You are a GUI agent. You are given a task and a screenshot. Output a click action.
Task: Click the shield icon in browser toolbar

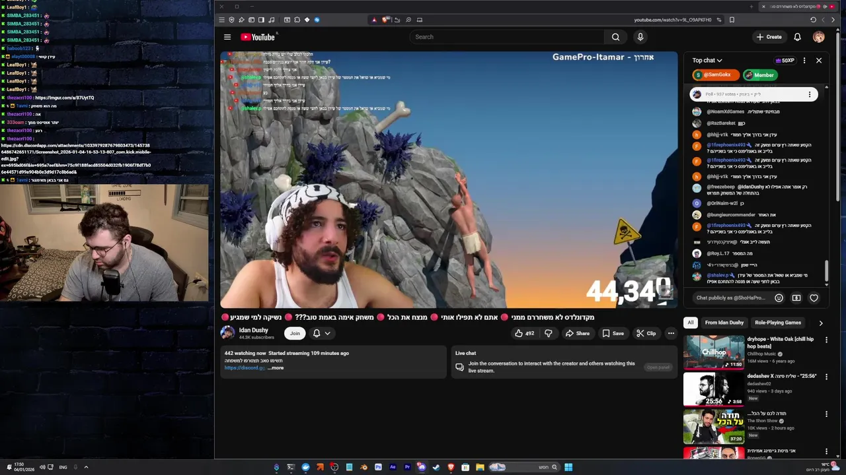point(231,20)
